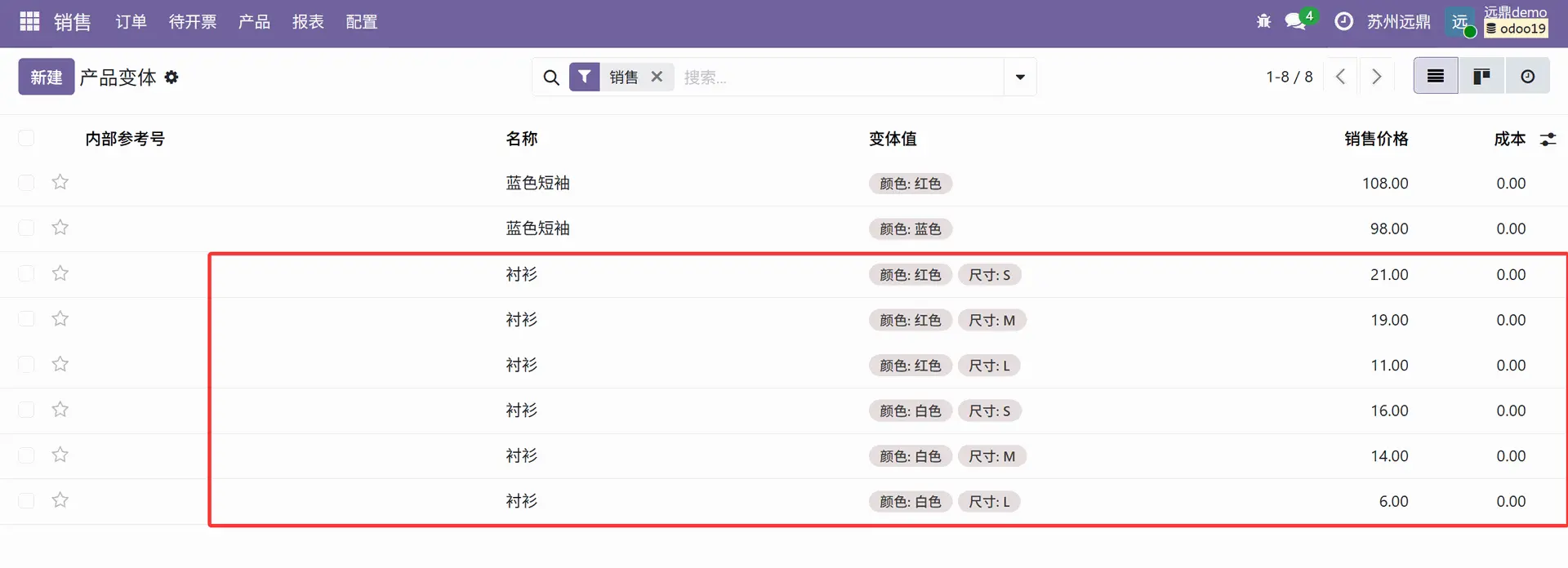
Task: Switch to activity view
Action: [x=1527, y=77]
